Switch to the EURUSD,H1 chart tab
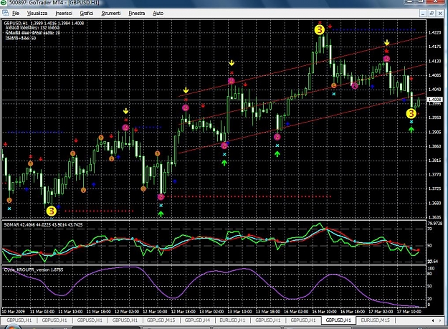The width and height of the screenshot is (448, 329). tap(232, 320)
